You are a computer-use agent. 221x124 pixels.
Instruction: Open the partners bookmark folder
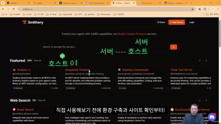point(90,14)
